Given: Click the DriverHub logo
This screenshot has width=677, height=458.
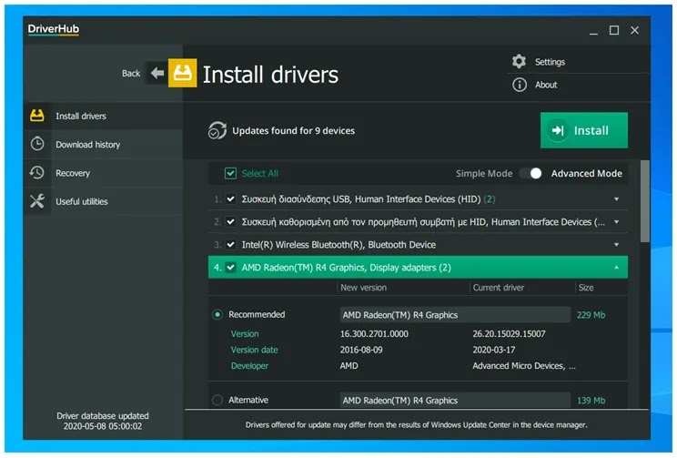Looking at the screenshot, I should pos(53,29).
